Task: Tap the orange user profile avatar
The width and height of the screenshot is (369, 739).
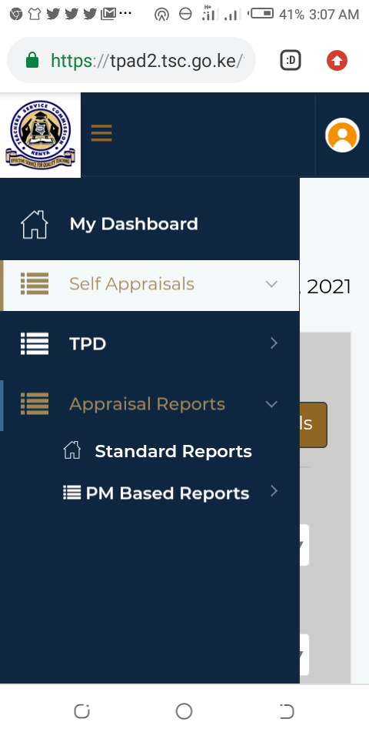Action: (342, 135)
